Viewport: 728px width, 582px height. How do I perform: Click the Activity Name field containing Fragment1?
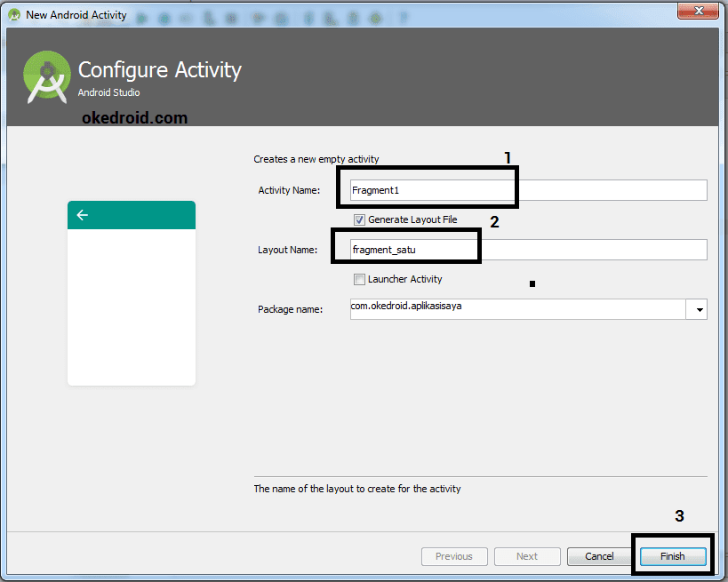point(427,189)
